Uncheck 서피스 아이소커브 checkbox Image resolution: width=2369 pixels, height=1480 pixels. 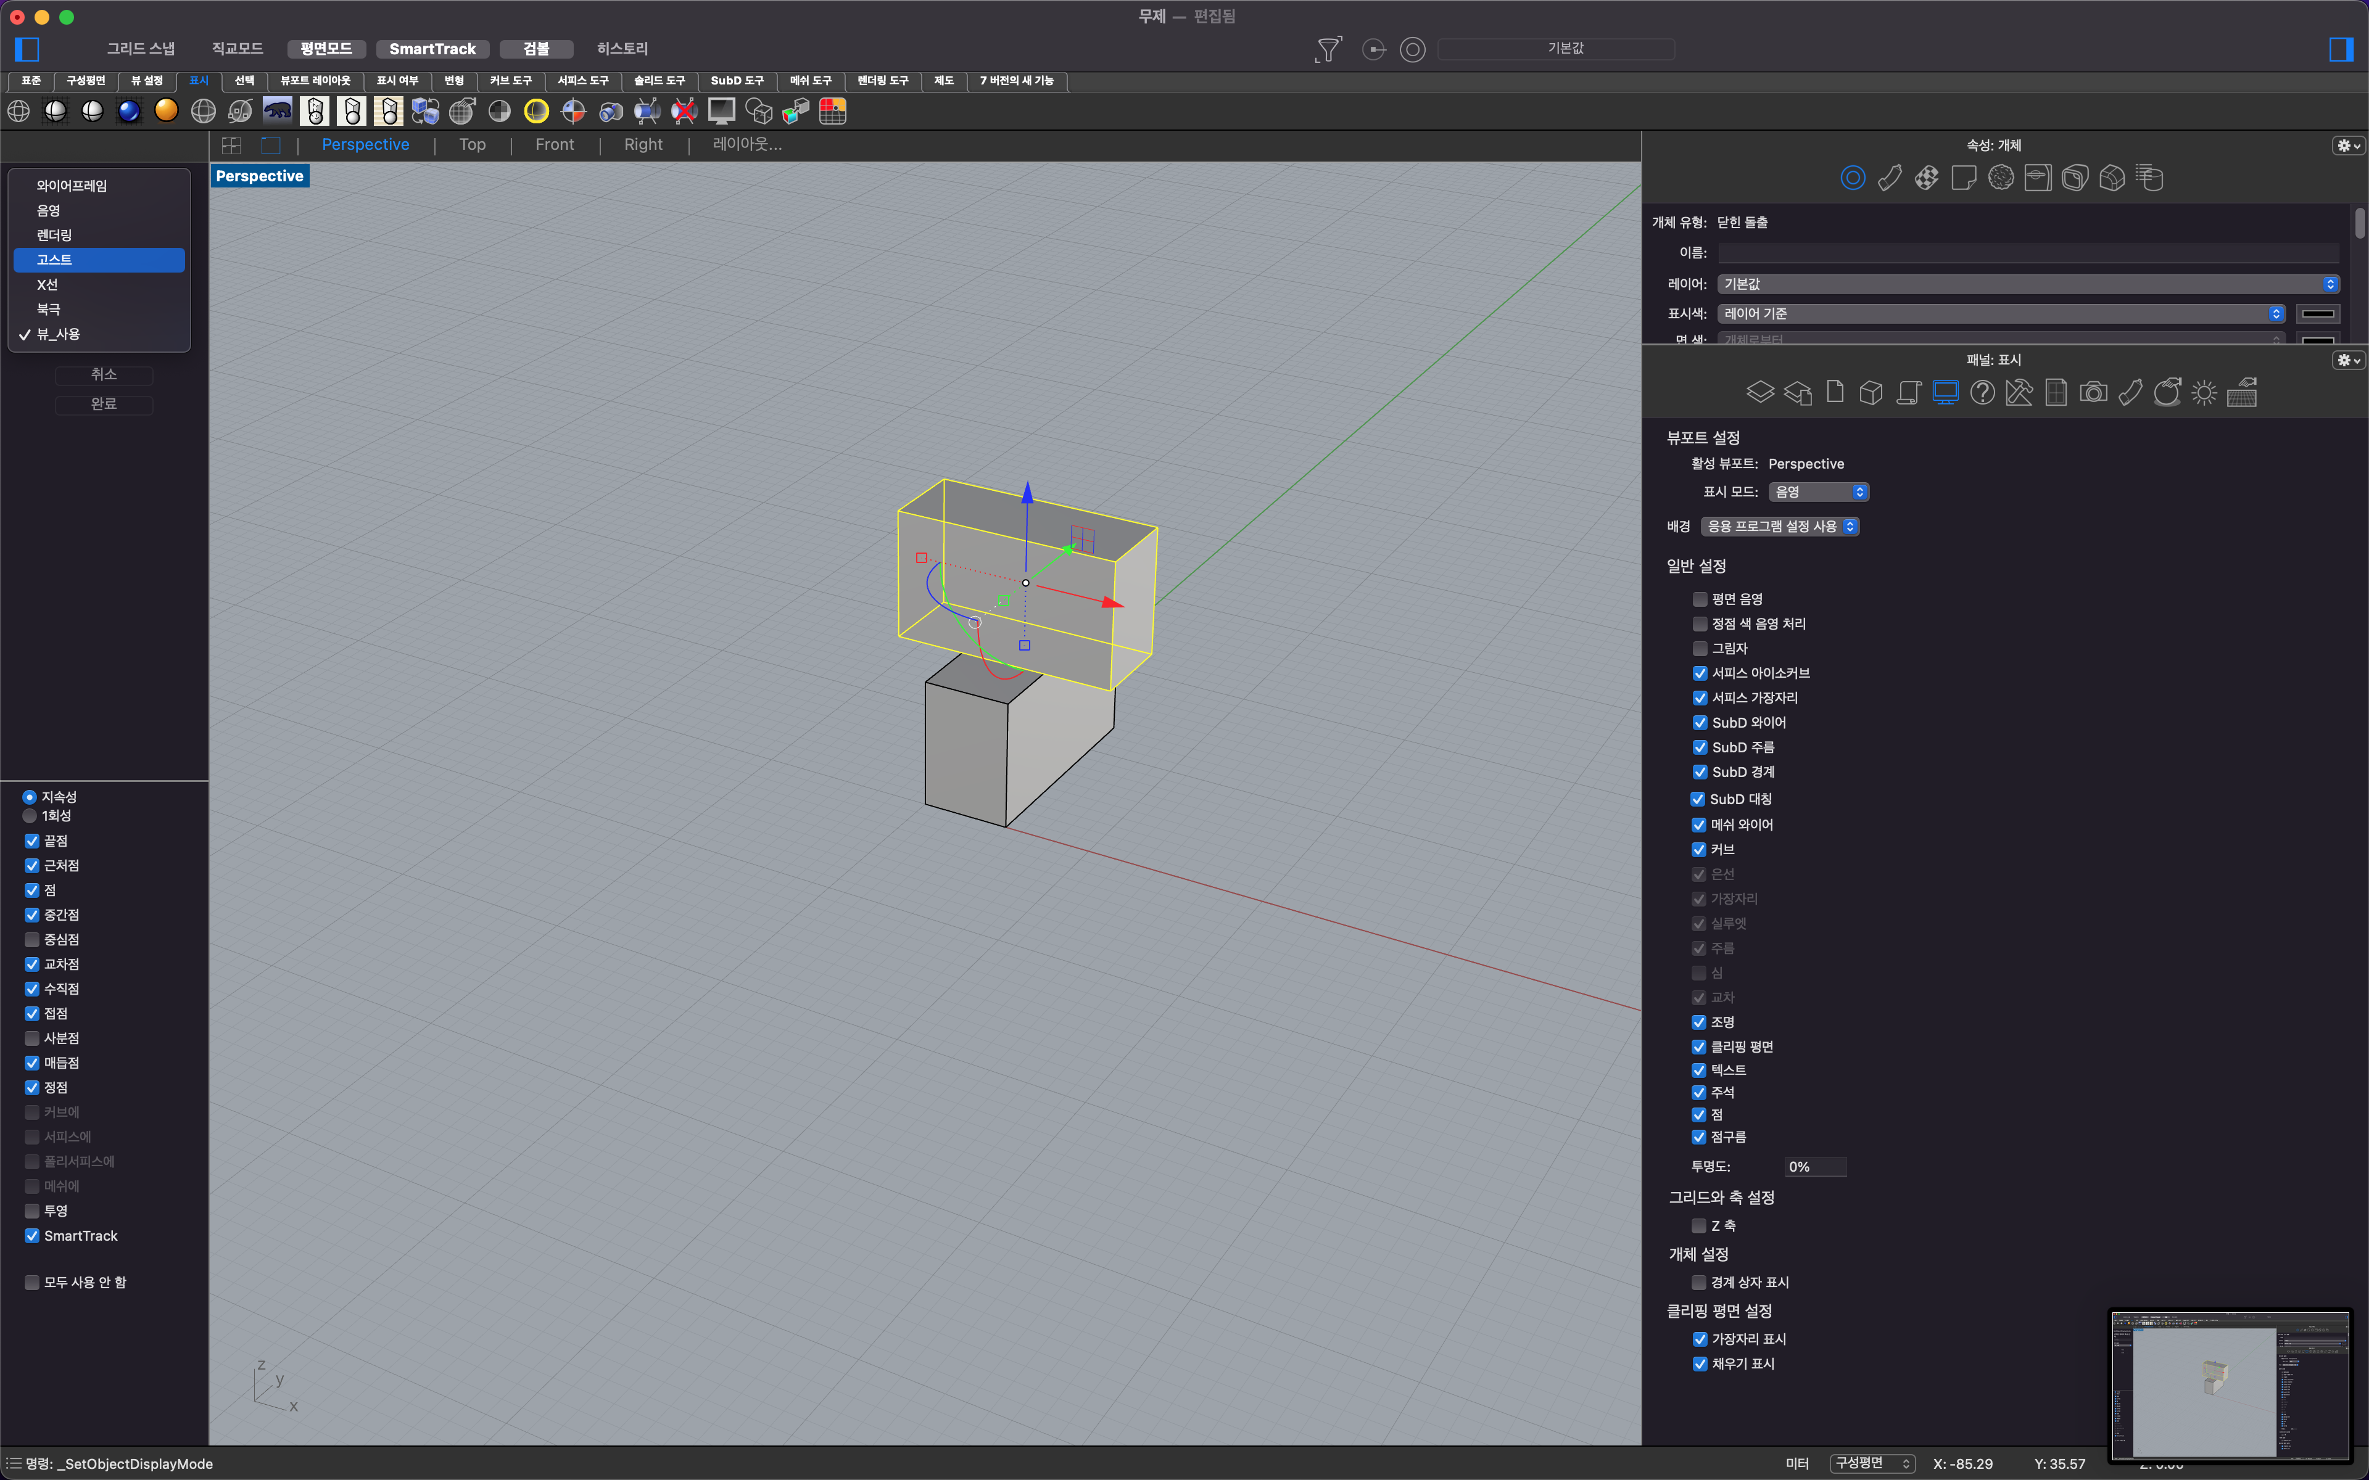point(1700,672)
